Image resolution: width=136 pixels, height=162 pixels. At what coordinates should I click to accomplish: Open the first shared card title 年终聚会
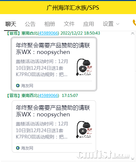click(x=53, y=49)
